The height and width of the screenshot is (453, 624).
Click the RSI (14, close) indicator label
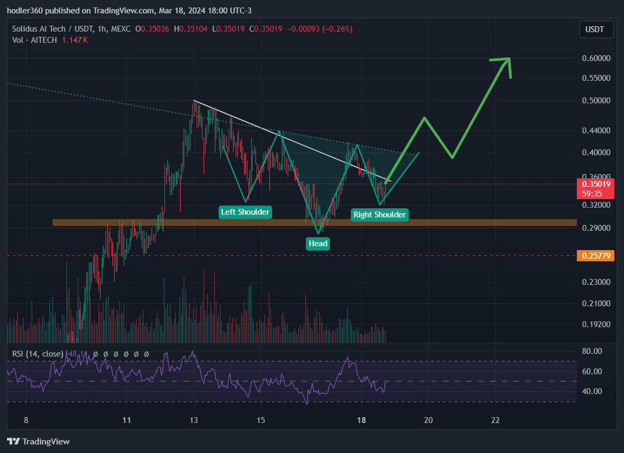coord(37,353)
